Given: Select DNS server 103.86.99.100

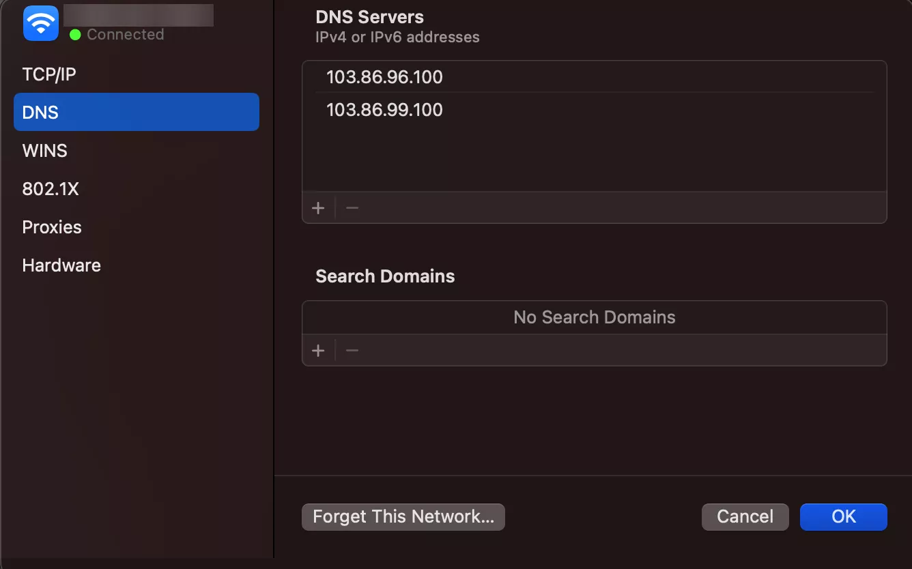Looking at the screenshot, I should (384, 110).
